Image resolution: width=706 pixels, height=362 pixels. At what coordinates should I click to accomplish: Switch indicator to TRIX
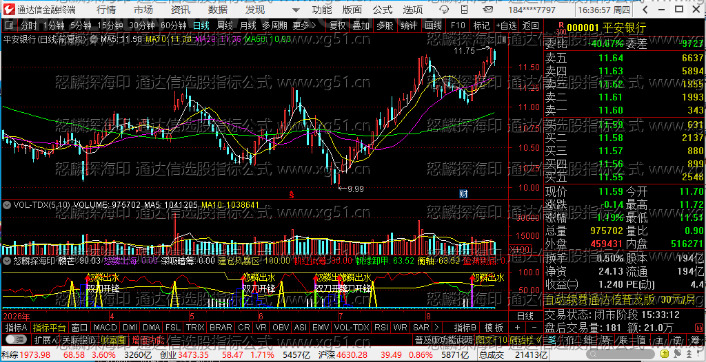point(195,327)
